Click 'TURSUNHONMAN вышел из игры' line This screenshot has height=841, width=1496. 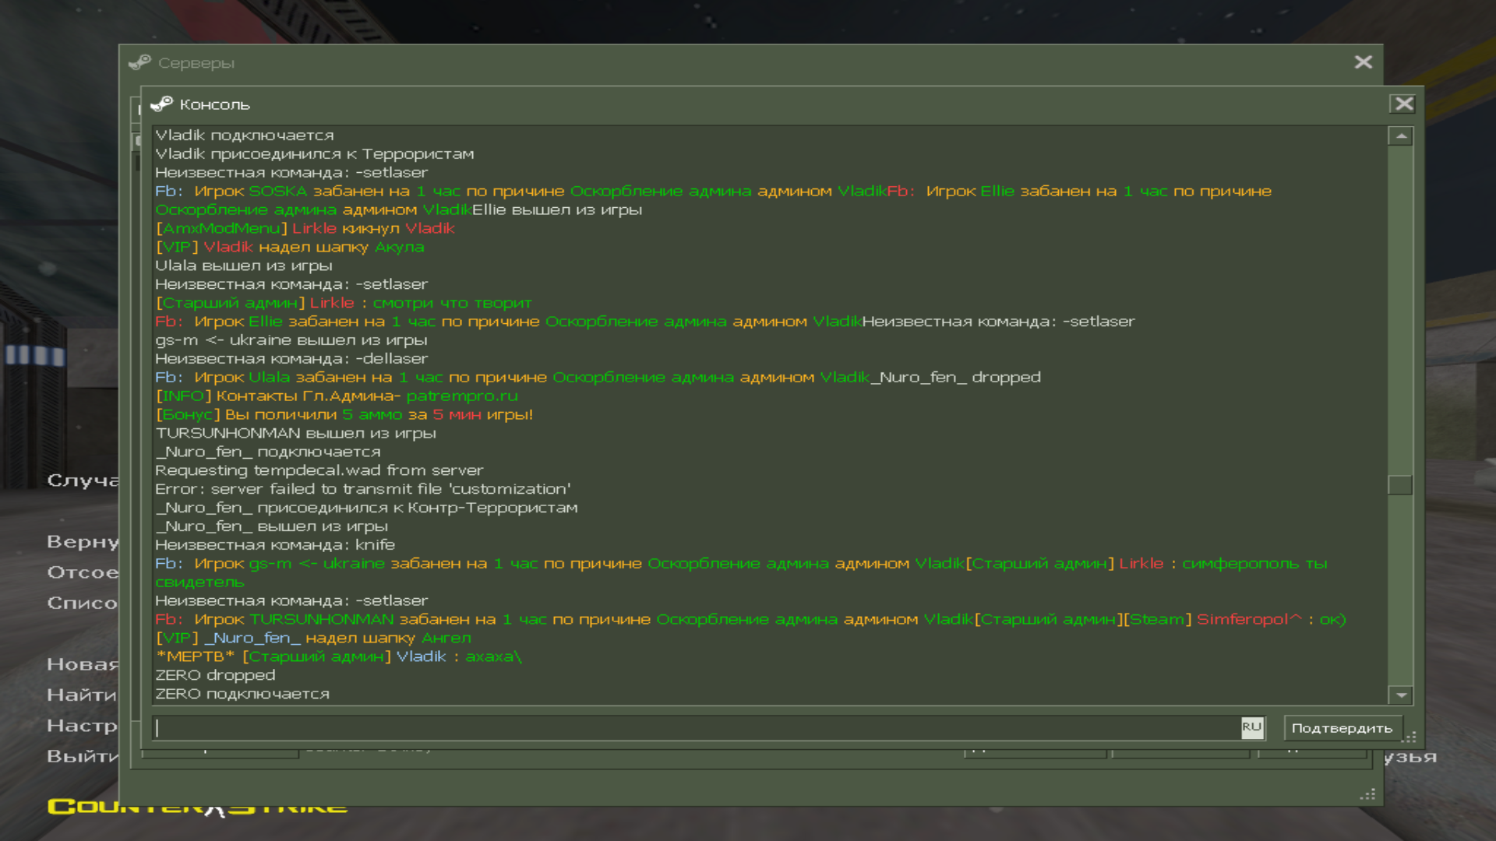295,434
